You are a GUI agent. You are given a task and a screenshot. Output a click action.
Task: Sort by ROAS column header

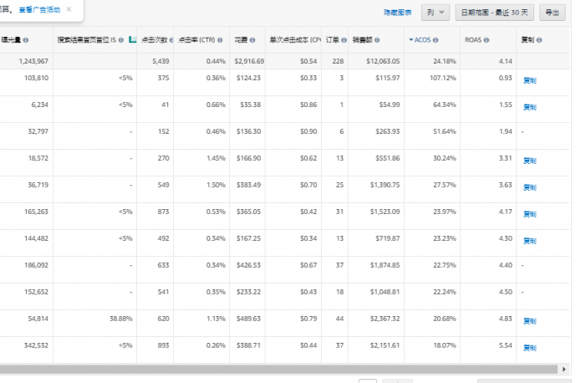473,39
